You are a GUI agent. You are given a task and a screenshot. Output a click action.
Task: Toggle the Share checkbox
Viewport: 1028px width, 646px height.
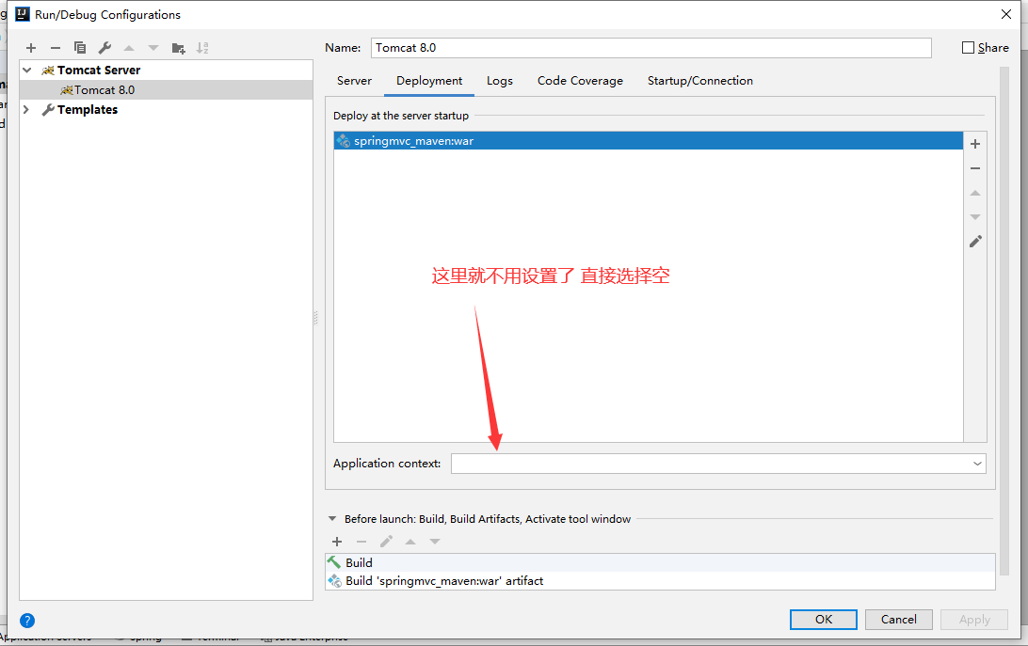968,47
